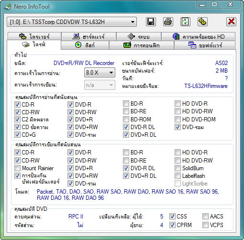Open the ดิสก์ tab with disc icon
This screenshot has width=244, height=240.
point(85,45)
